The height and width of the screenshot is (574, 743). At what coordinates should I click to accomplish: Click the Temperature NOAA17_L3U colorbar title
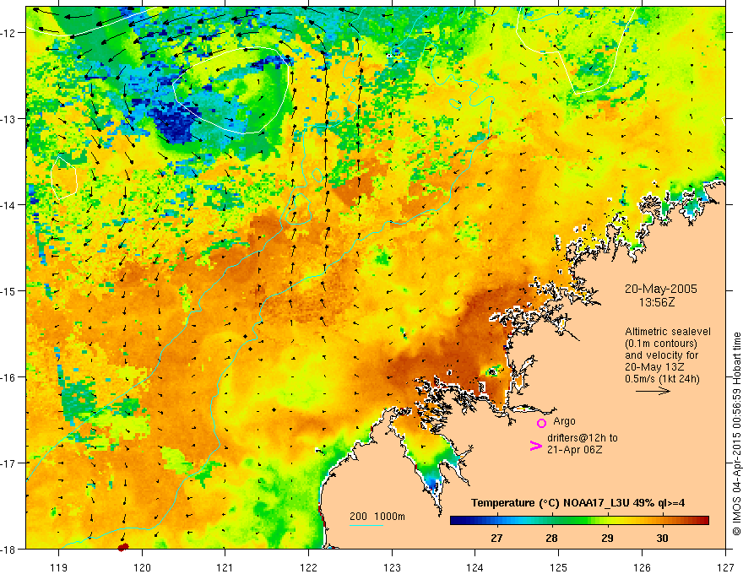point(578,503)
